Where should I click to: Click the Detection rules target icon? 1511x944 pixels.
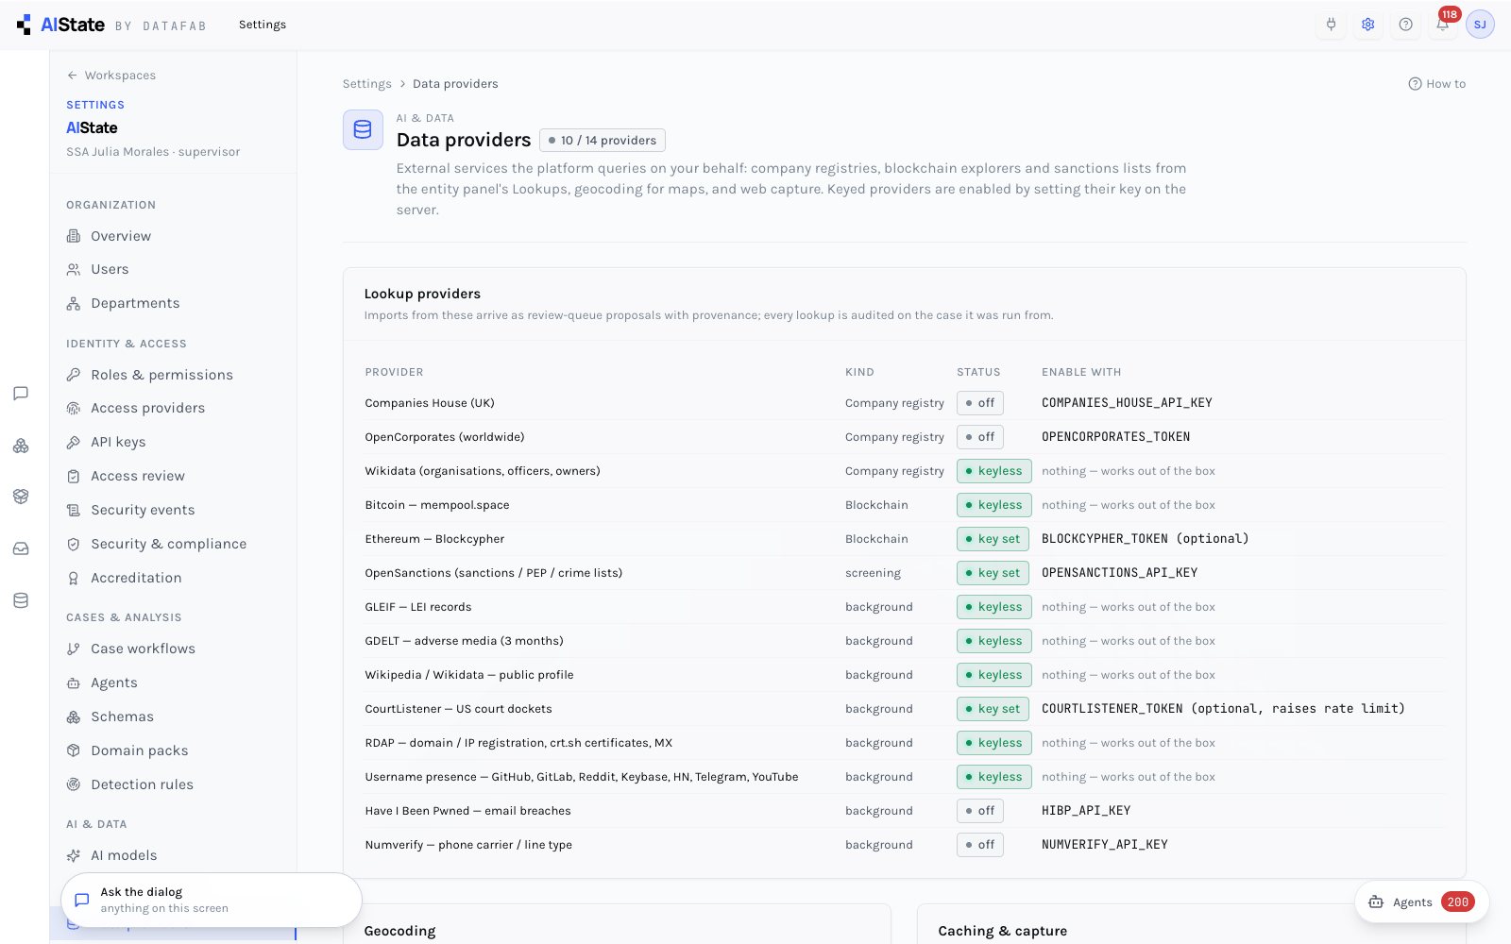74,785
